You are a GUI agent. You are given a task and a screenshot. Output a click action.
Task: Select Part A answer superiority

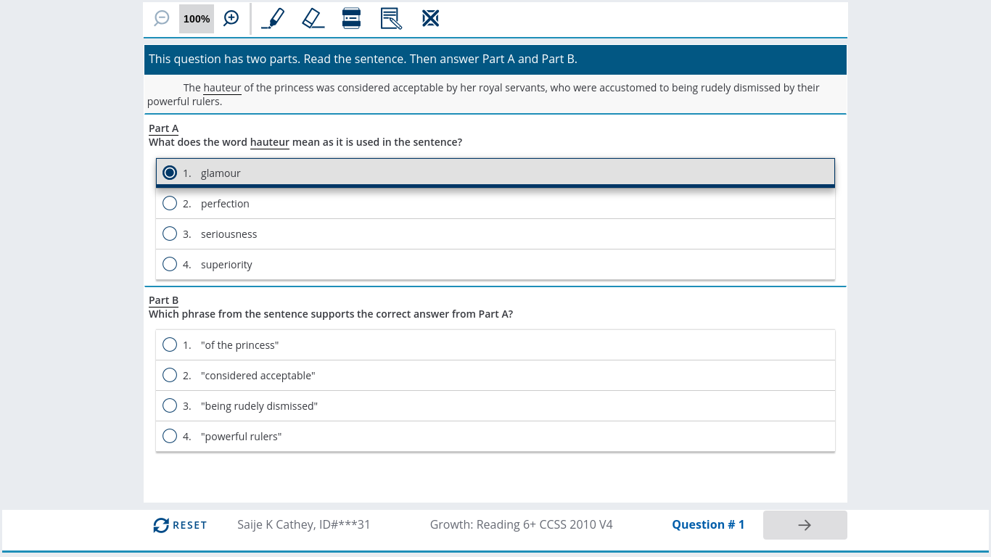[495, 265]
